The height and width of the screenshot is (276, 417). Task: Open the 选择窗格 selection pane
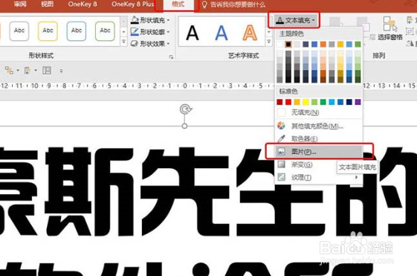tap(390, 28)
